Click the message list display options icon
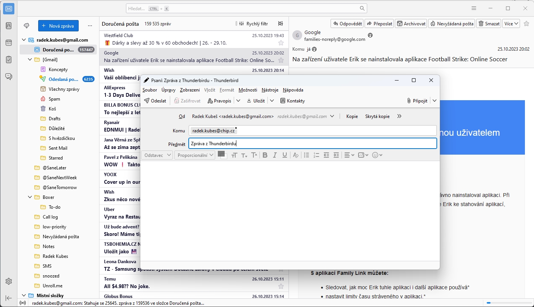 point(280,23)
